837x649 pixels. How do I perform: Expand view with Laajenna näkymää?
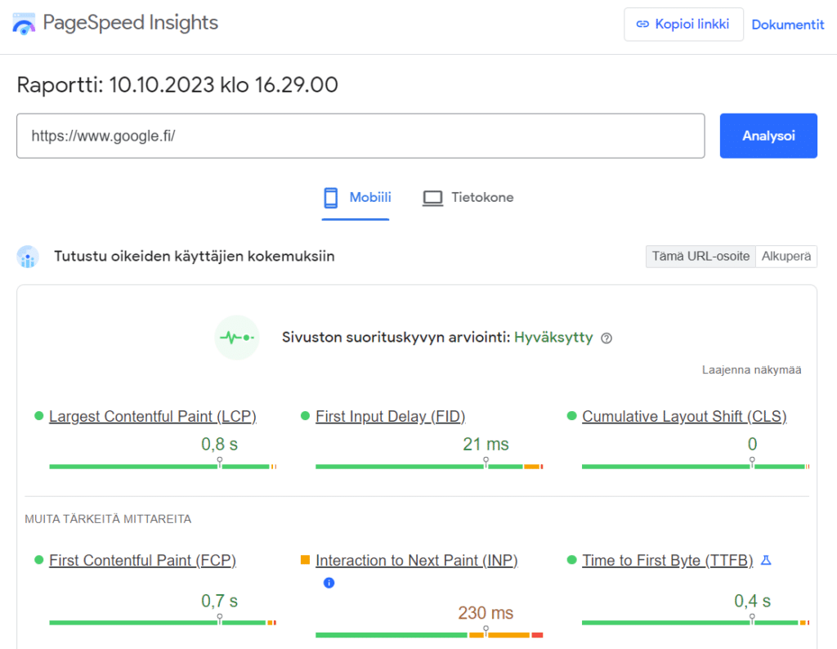coord(752,370)
